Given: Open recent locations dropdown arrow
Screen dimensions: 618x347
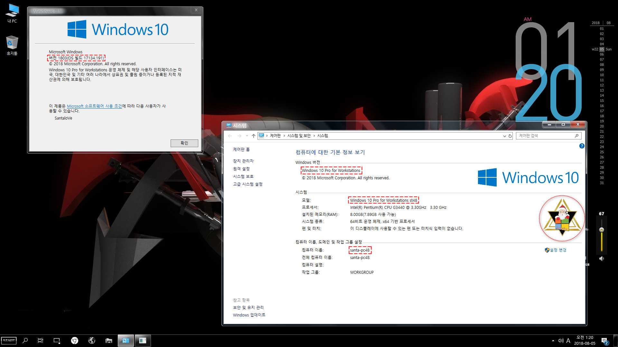Looking at the screenshot, I should pyautogui.click(x=247, y=136).
